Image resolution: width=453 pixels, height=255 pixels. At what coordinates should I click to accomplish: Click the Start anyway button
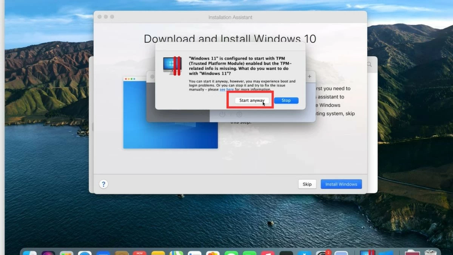(251, 100)
